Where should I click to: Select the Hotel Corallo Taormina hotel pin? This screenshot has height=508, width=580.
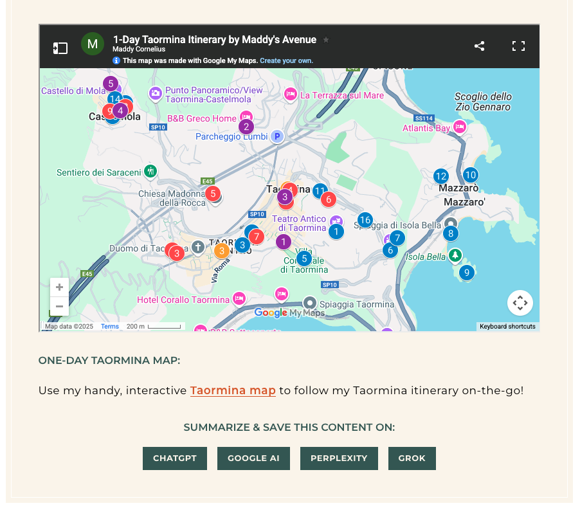coord(239,298)
